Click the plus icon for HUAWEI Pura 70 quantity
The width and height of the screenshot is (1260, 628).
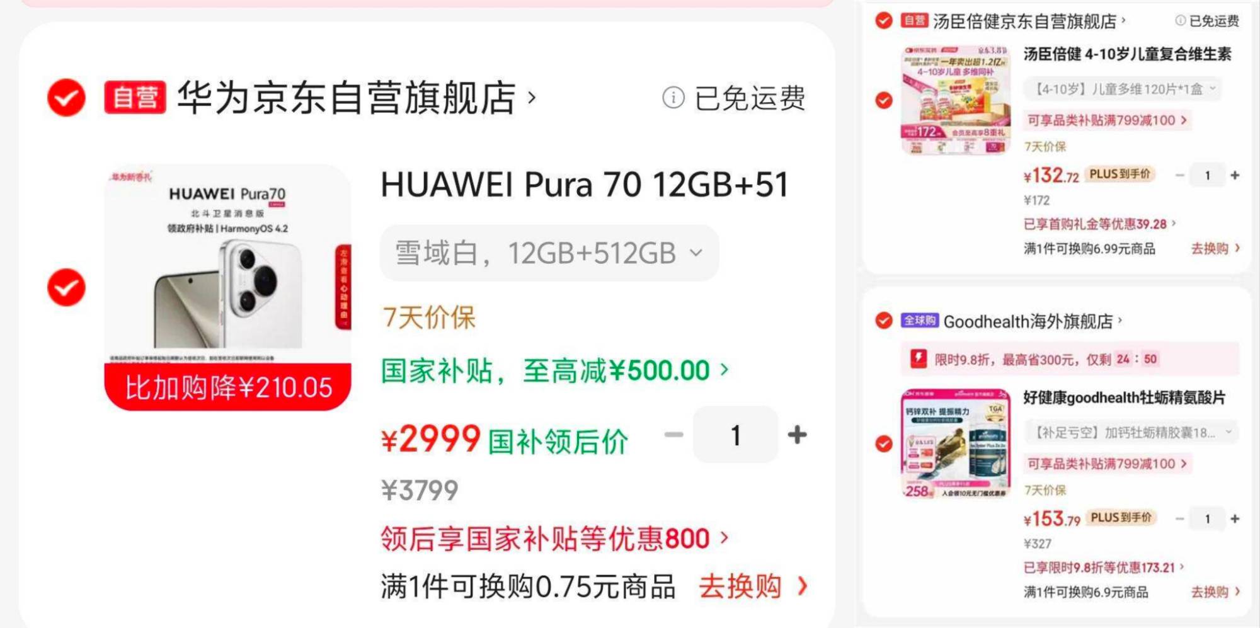[797, 435]
